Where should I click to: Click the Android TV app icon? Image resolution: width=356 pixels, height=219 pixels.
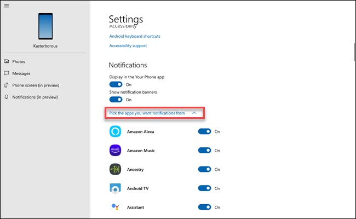(x=116, y=188)
